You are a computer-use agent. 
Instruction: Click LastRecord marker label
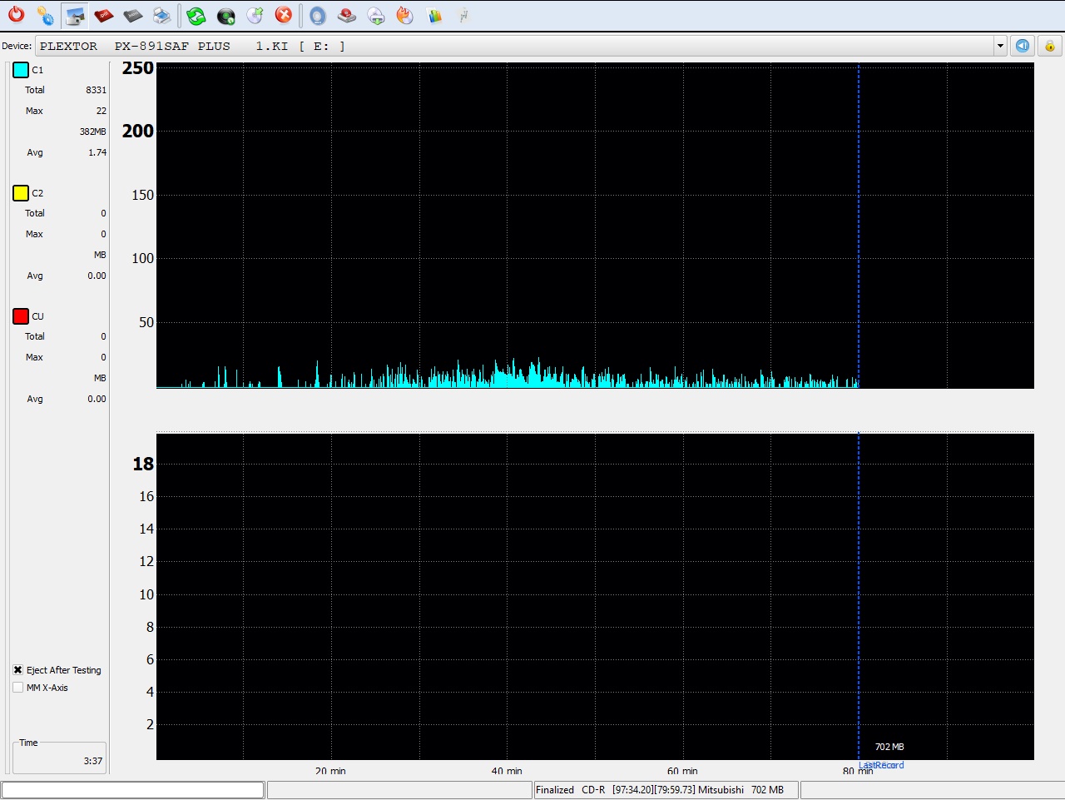[881, 765]
